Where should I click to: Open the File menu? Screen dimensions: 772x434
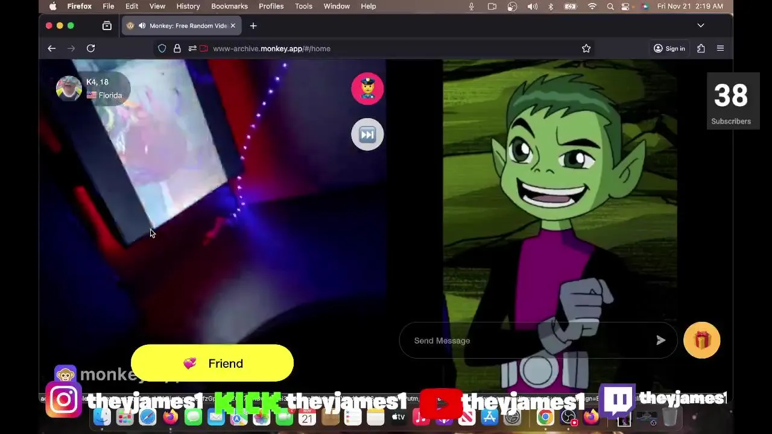point(109,6)
